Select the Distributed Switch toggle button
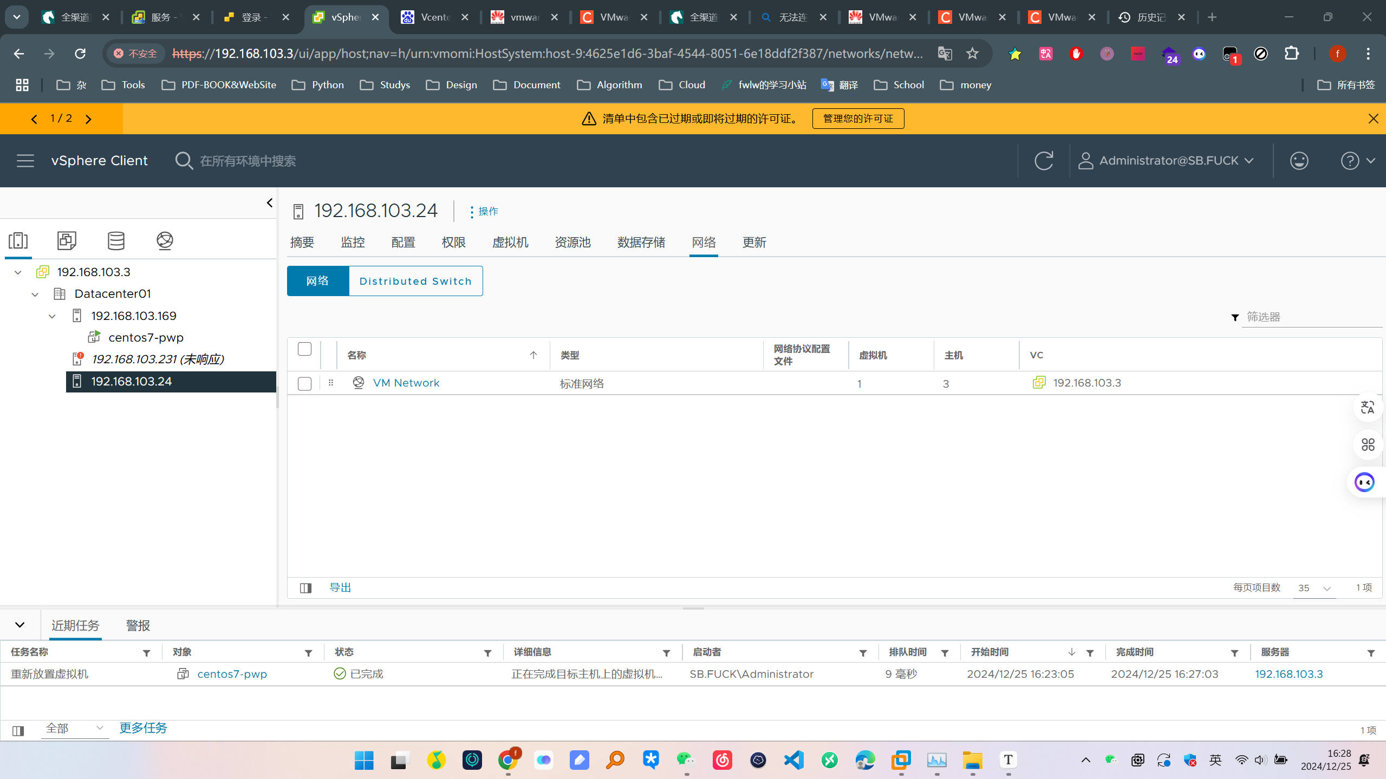Image resolution: width=1386 pixels, height=779 pixels. (415, 281)
